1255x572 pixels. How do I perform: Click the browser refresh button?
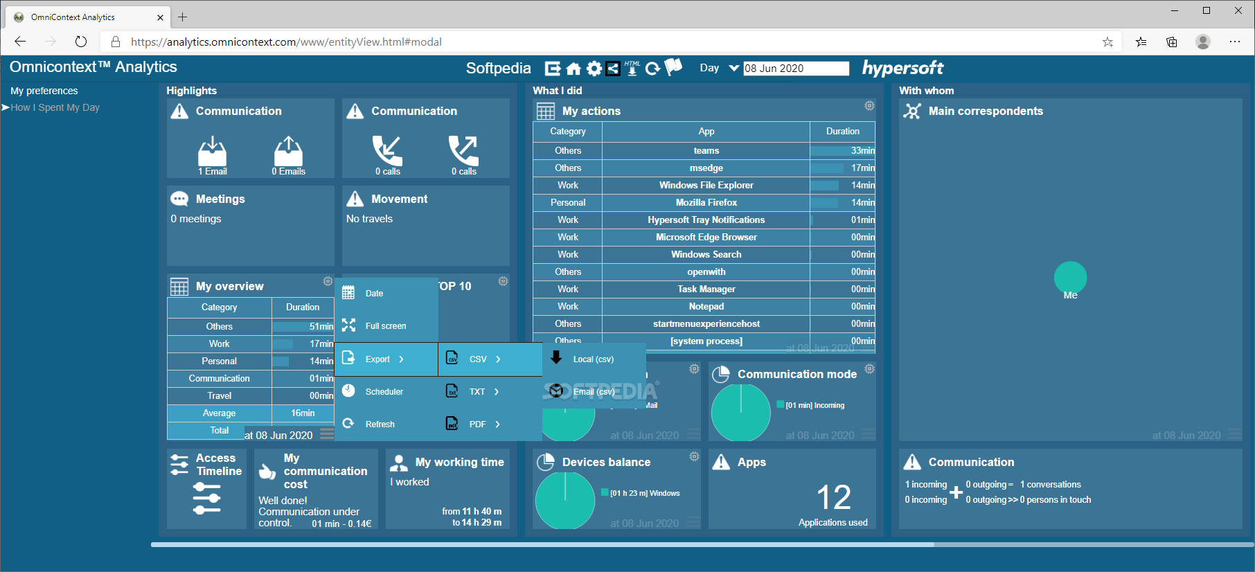(x=81, y=42)
